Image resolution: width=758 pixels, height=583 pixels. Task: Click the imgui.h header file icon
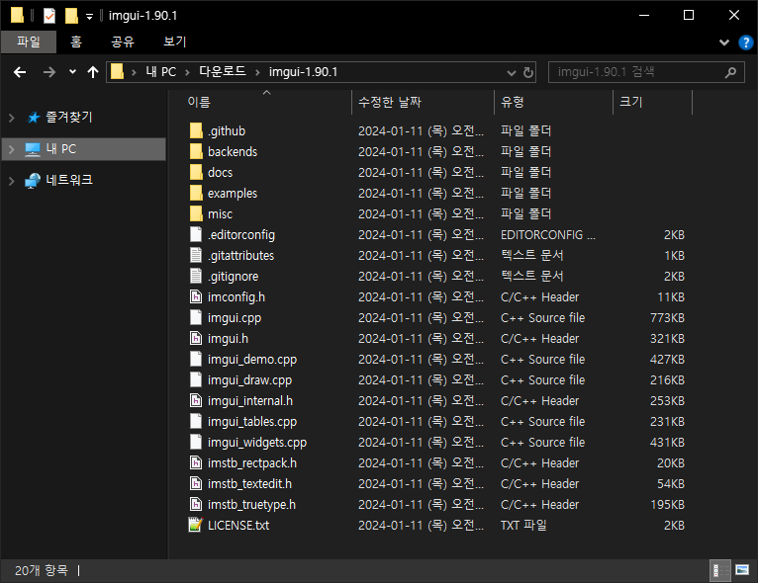click(x=196, y=338)
